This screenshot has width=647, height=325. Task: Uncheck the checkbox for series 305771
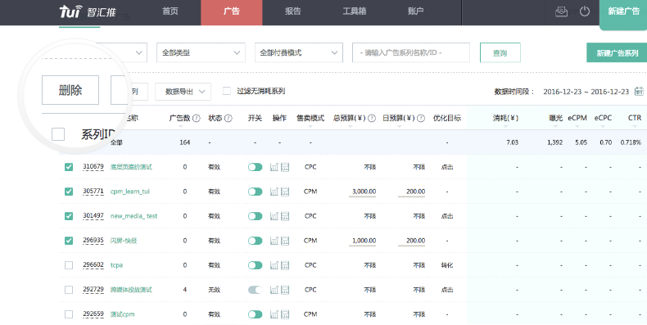point(69,192)
